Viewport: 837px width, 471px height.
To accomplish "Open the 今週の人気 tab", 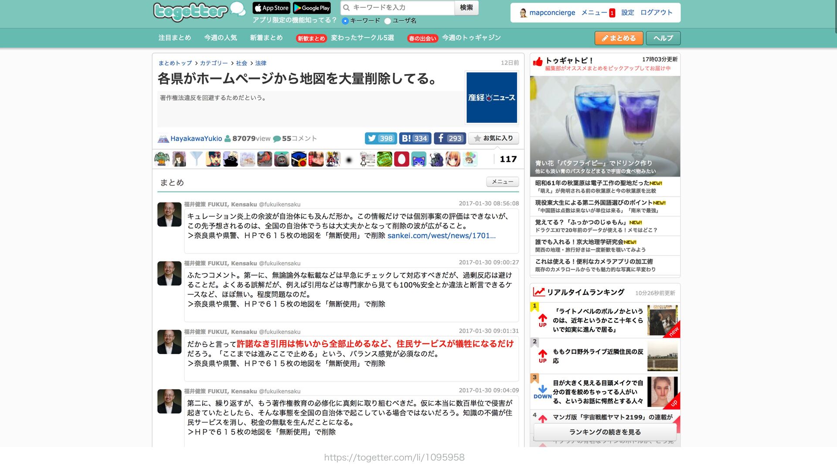I will tap(220, 38).
